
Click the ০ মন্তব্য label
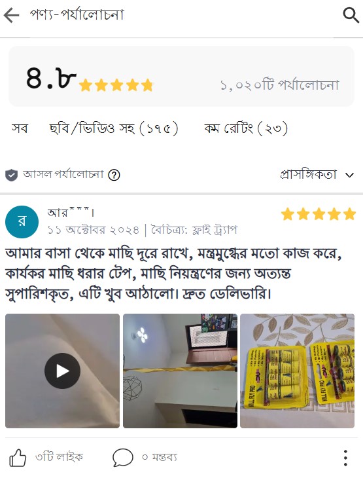click(x=160, y=457)
